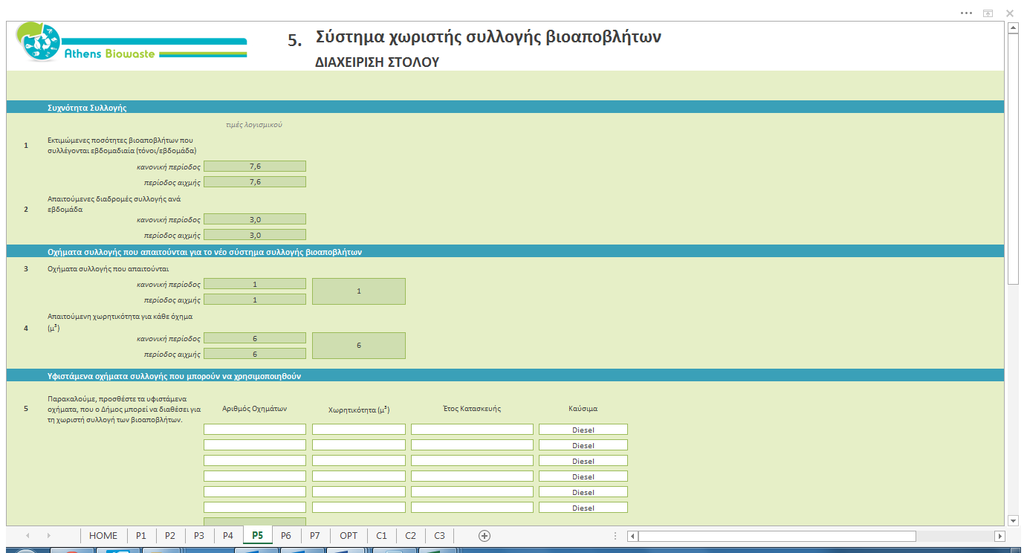The height and width of the screenshot is (553, 1027).
Task: Open the HOME sheet tab
Action: point(103,535)
